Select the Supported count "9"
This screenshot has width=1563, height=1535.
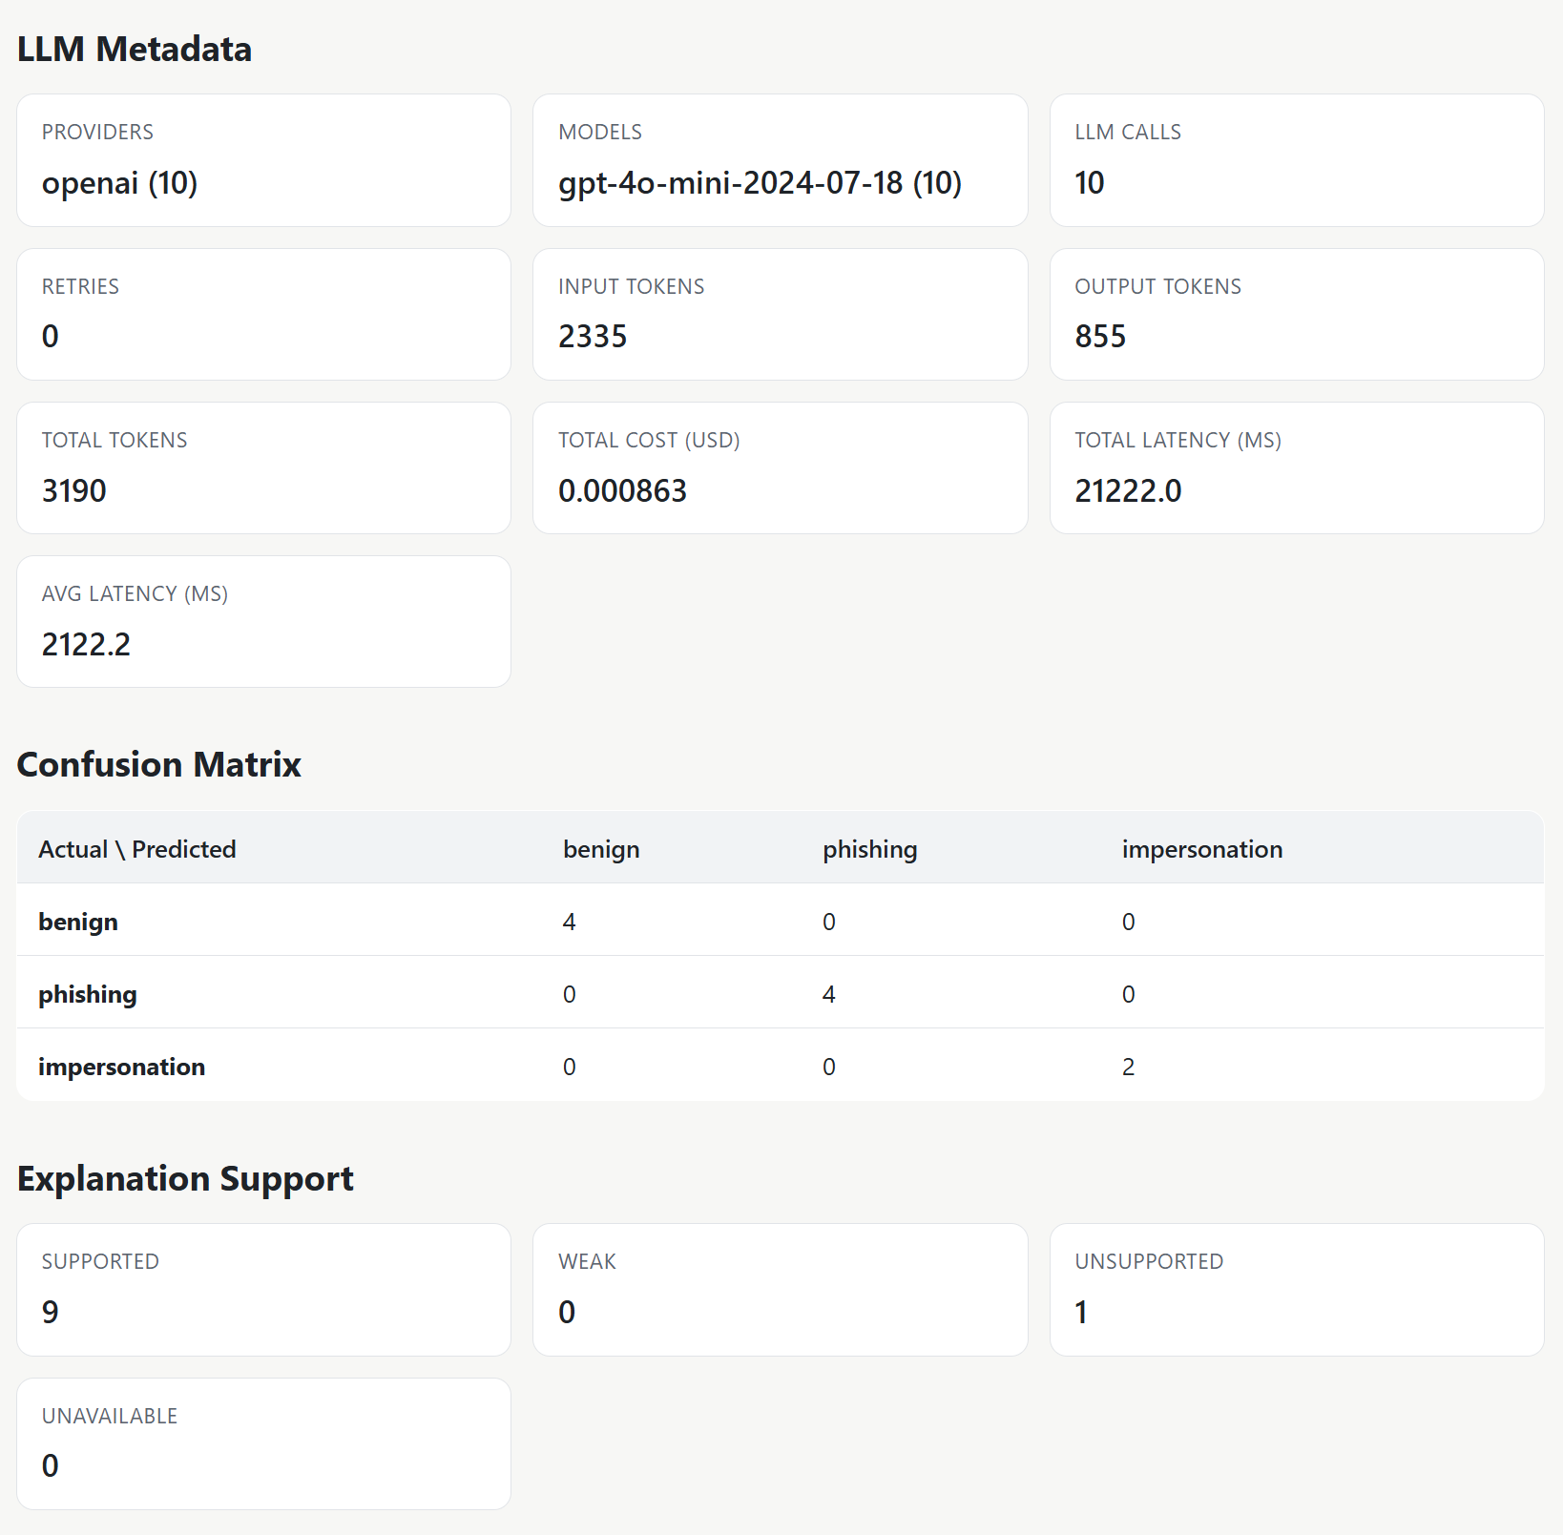pyautogui.click(x=51, y=1313)
